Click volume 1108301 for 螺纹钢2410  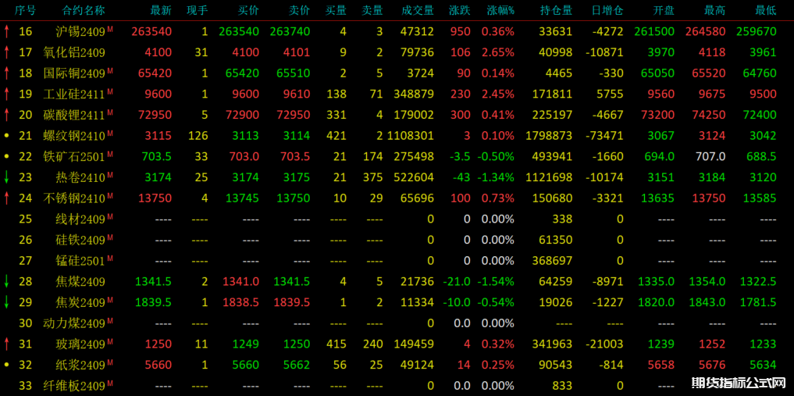(411, 136)
